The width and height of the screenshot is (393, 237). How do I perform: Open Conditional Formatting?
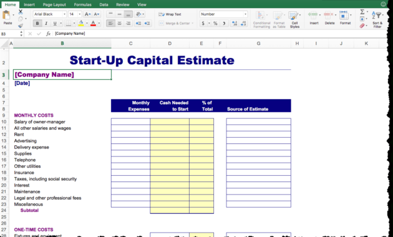[x=261, y=19]
